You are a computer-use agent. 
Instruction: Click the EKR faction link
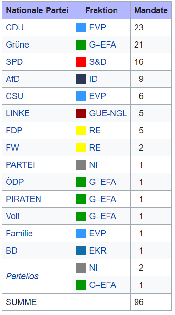point(98,251)
